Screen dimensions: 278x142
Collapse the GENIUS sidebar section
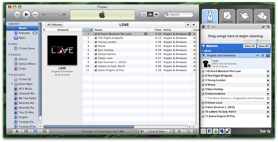(x=9, y=55)
